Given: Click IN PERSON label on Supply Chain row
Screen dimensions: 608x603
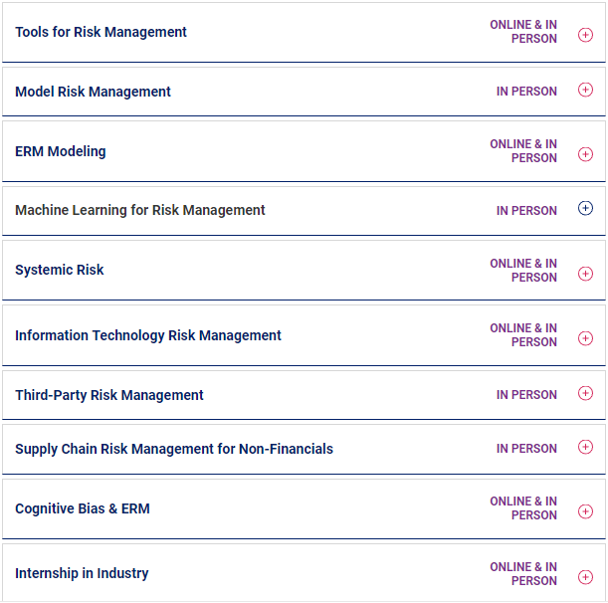Looking at the screenshot, I should pos(526,449).
